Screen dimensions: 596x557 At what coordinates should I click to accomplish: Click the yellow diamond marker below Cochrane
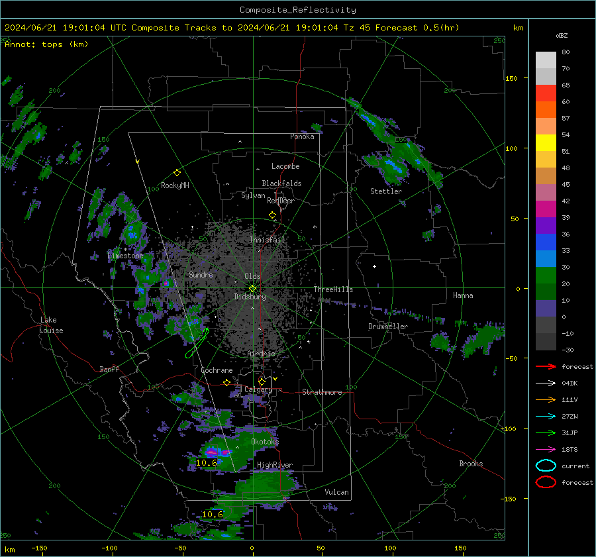click(x=227, y=382)
